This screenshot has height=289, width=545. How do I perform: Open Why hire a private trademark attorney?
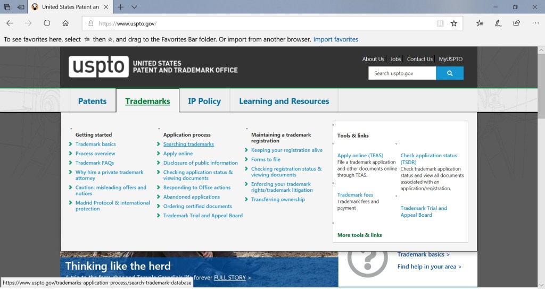(109, 175)
